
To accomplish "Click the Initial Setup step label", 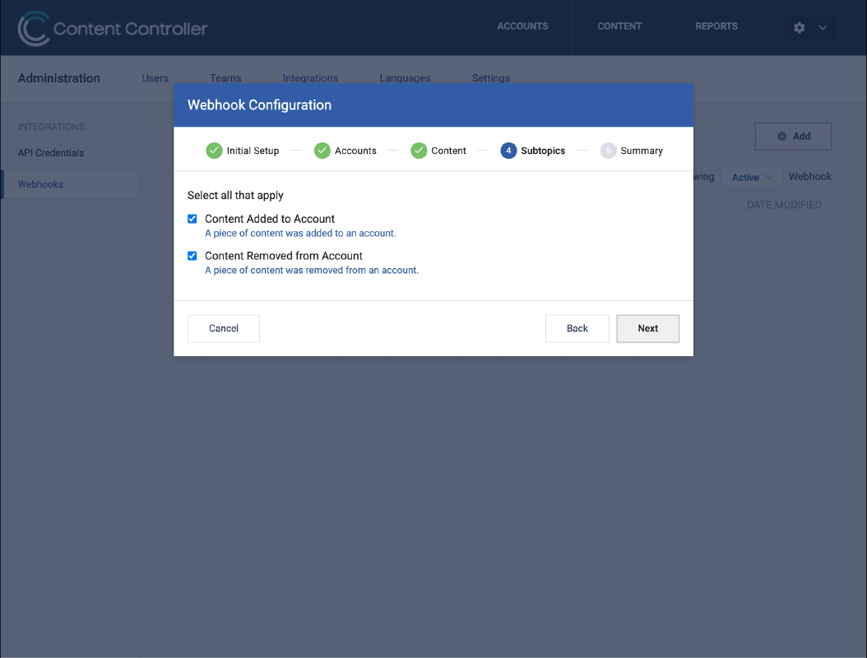I will (x=253, y=151).
